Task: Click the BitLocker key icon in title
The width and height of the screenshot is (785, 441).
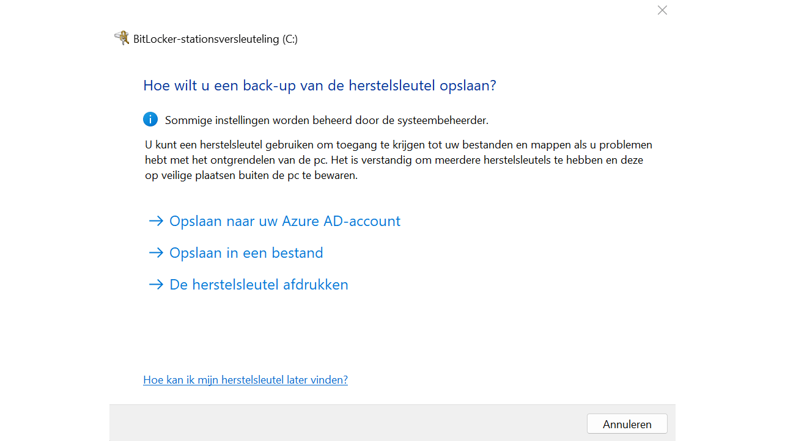Action: coord(122,38)
